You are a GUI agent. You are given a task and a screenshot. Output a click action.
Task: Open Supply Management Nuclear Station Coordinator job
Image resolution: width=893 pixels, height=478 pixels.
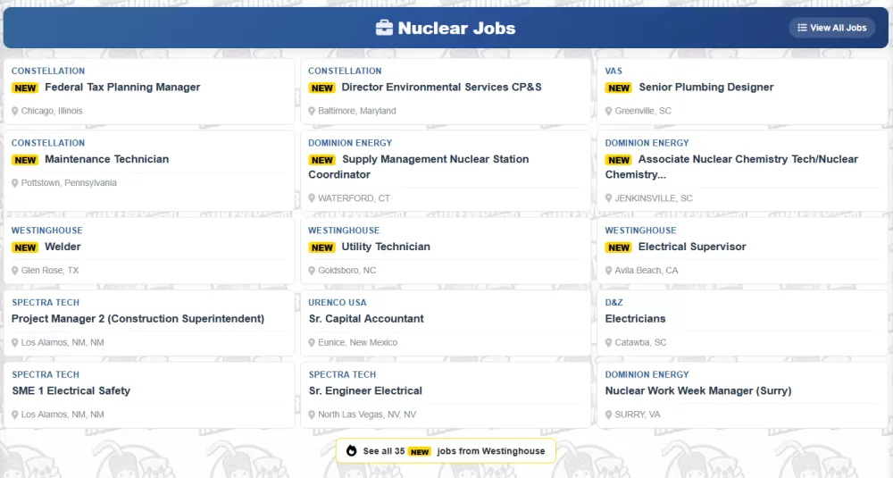coord(419,167)
